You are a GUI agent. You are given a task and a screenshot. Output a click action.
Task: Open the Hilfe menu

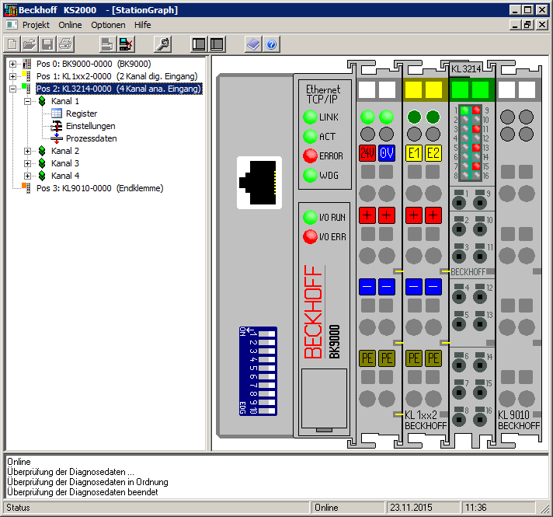coord(142,25)
